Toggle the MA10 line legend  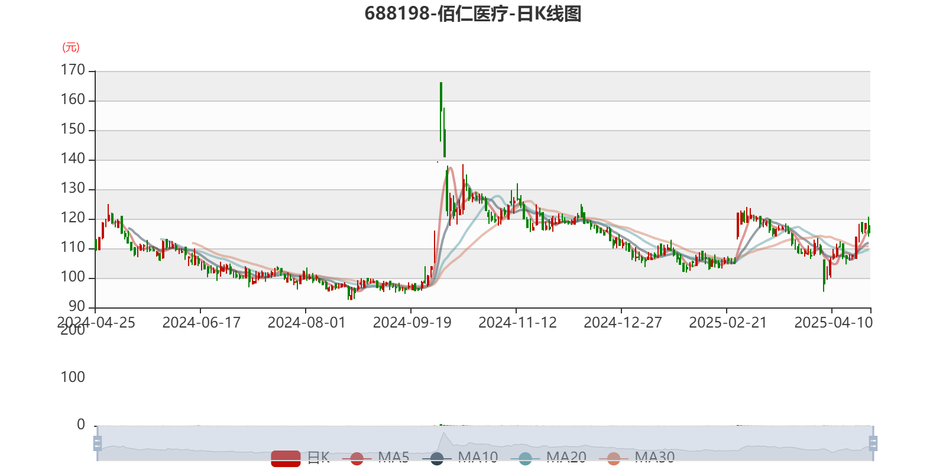[x=460, y=458]
